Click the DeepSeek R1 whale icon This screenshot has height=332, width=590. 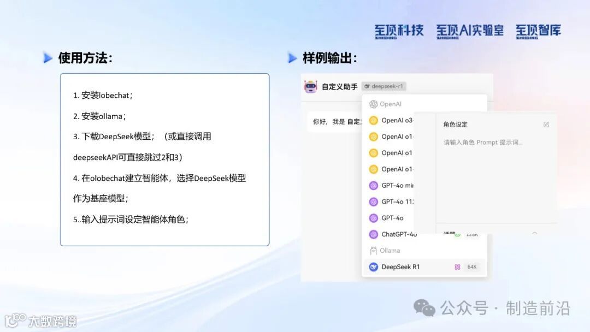tap(373, 267)
